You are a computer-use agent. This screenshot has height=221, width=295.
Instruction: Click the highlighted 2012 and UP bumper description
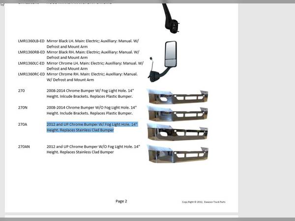(92, 127)
